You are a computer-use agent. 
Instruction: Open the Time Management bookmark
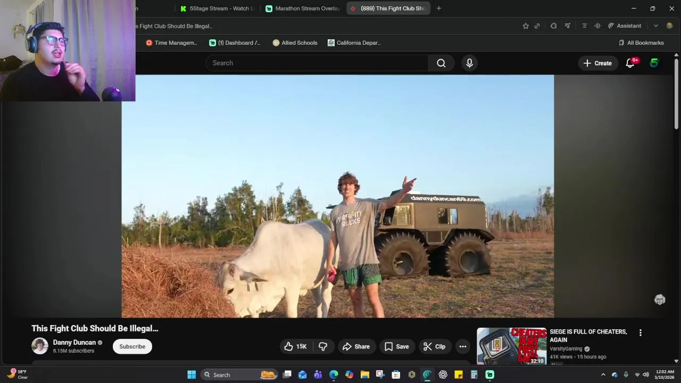(171, 43)
